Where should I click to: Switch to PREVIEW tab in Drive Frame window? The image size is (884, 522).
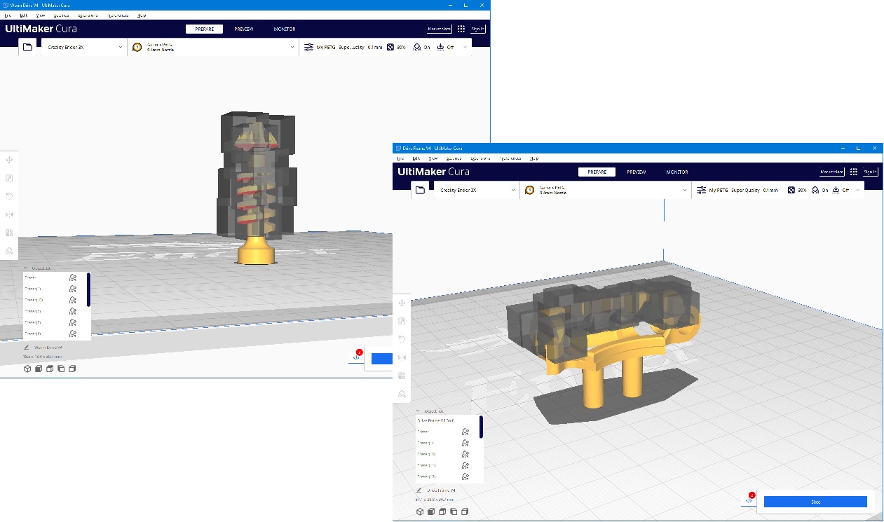click(636, 172)
